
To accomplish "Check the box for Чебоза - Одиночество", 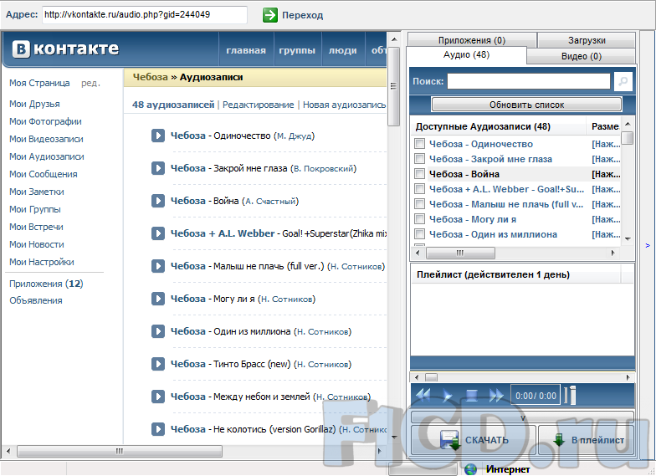I will point(420,144).
